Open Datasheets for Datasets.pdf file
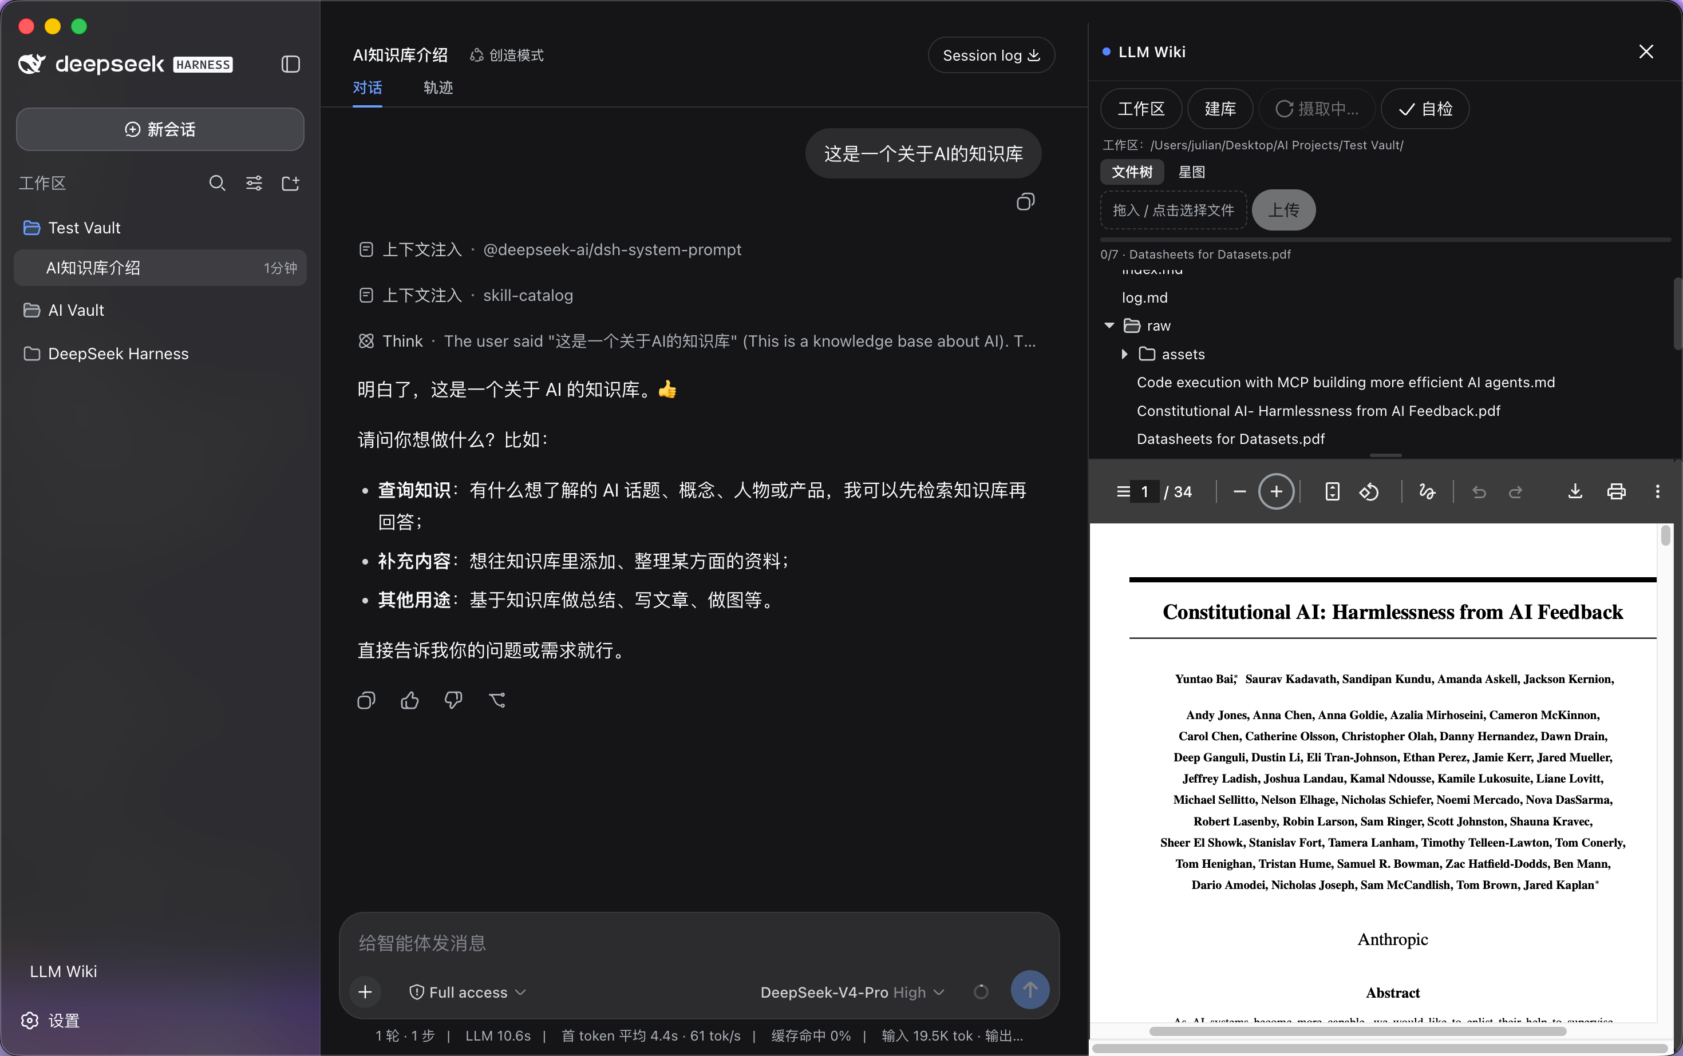This screenshot has width=1683, height=1056. [1230, 439]
